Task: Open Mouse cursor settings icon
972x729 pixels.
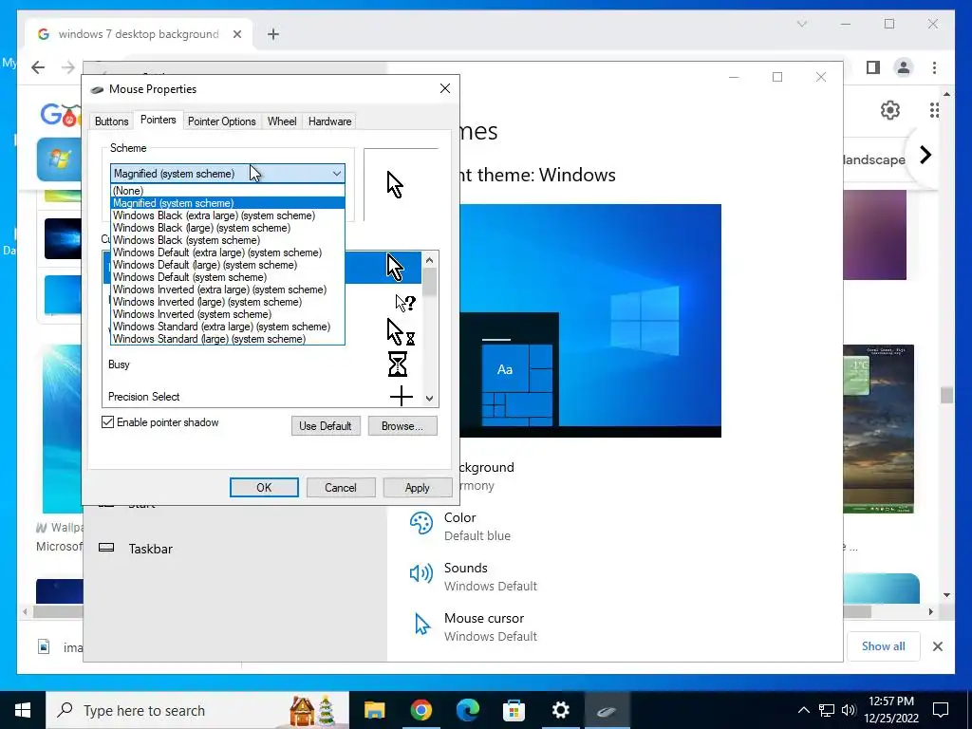Action: [x=422, y=625]
